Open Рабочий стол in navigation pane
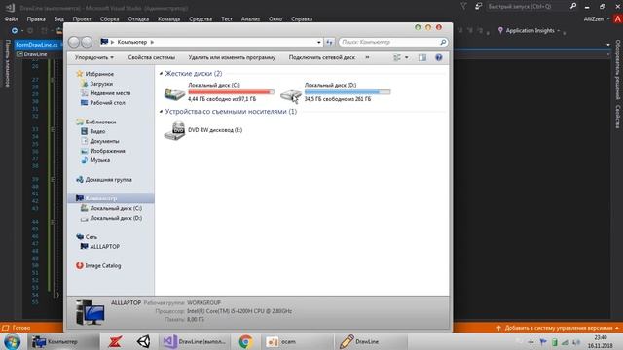This screenshot has width=623, height=350. pos(107,102)
